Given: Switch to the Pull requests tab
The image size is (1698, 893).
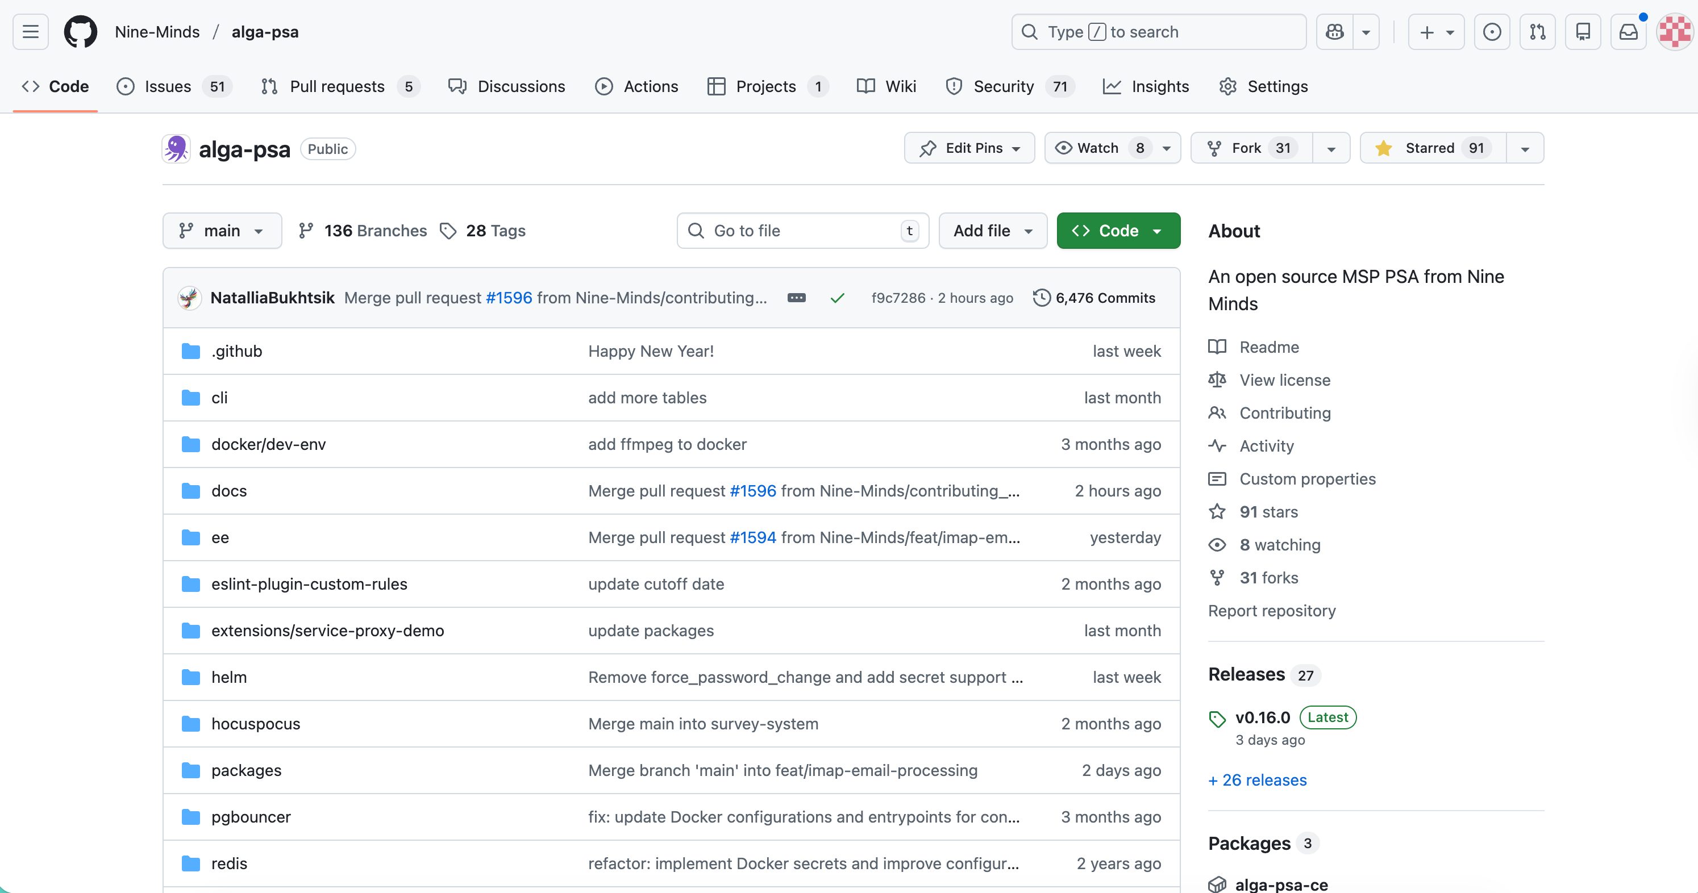Looking at the screenshot, I should 336,86.
